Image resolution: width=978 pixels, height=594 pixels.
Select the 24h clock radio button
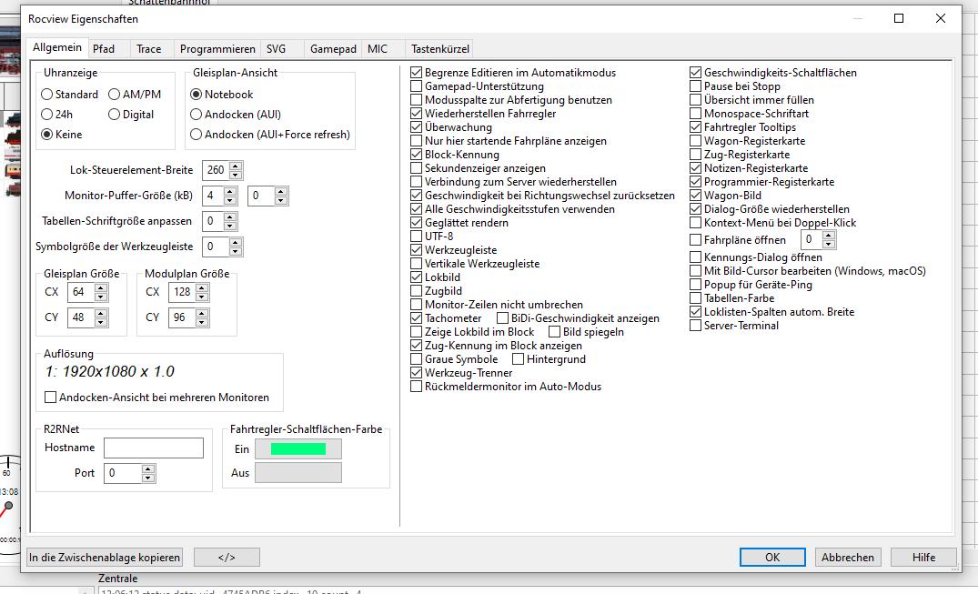(47, 115)
